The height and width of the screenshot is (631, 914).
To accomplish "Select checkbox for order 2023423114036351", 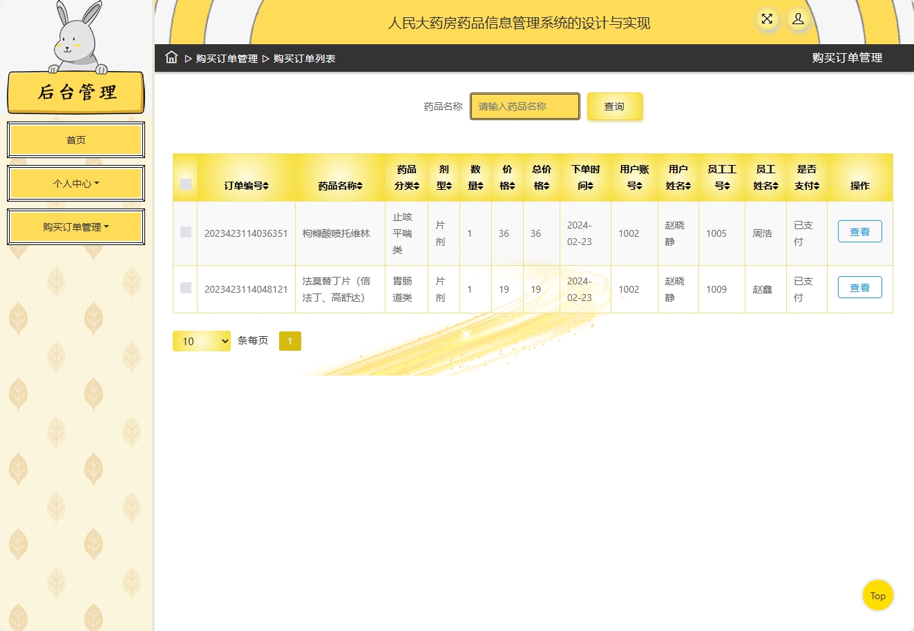I will pyautogui.click(x=185, y=232).
